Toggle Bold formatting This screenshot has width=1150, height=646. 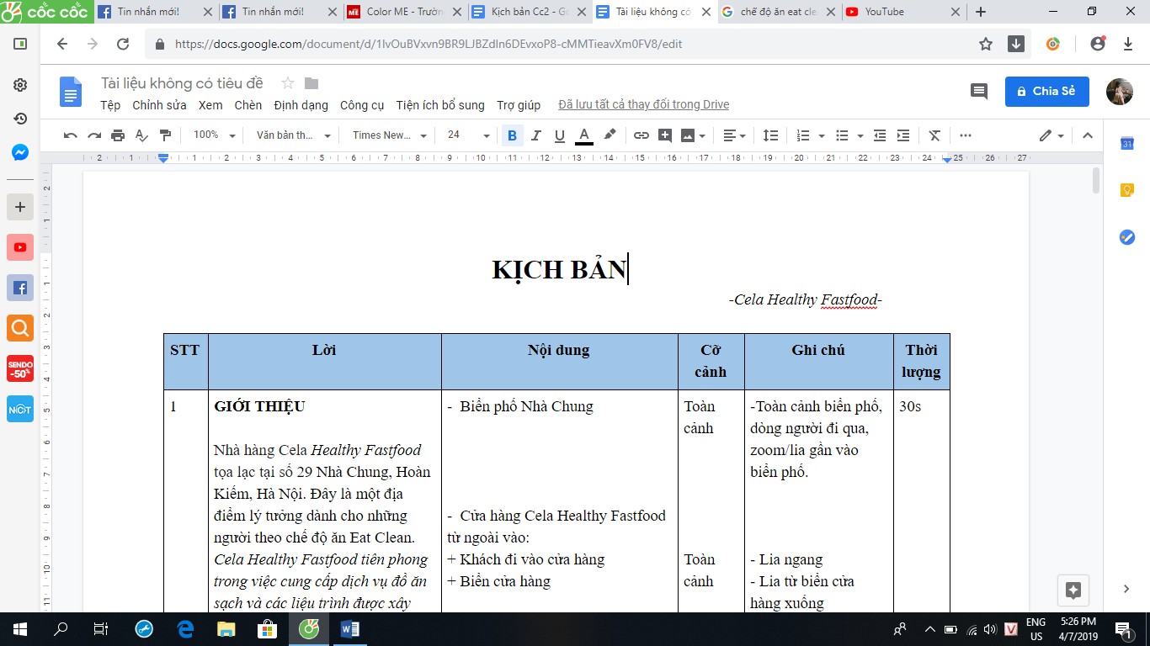click(512, 135)
